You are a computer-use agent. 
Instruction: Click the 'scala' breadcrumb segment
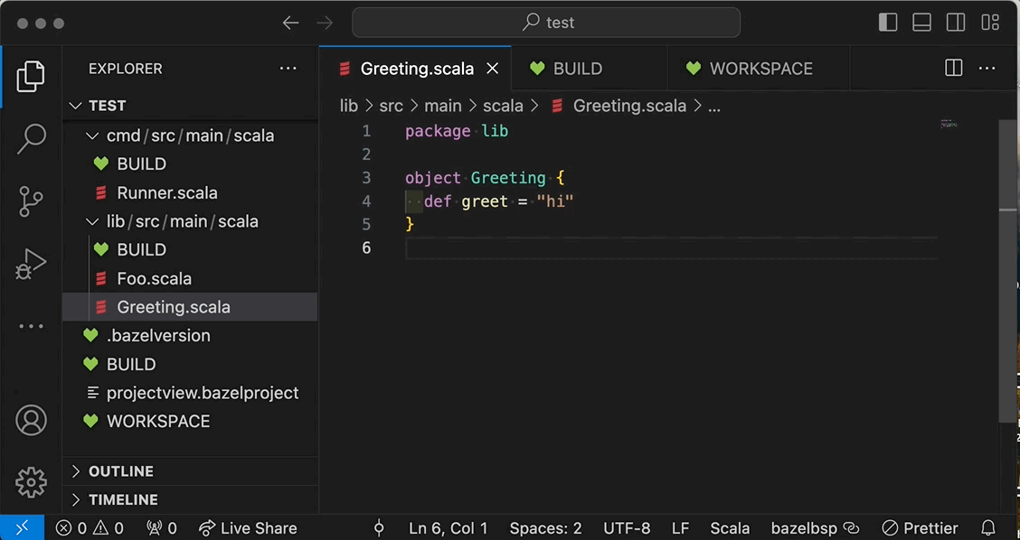[503, 106]
